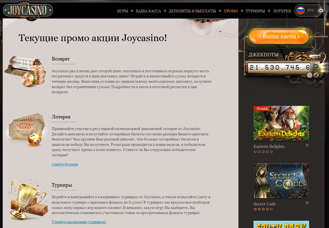This screenshot has width=329, height=228.
Task: Expand the language dropdown arrow
Action: (321, 11)
